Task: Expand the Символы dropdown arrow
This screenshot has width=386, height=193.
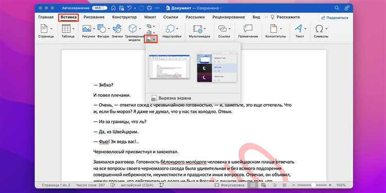Action: point(326,29)
